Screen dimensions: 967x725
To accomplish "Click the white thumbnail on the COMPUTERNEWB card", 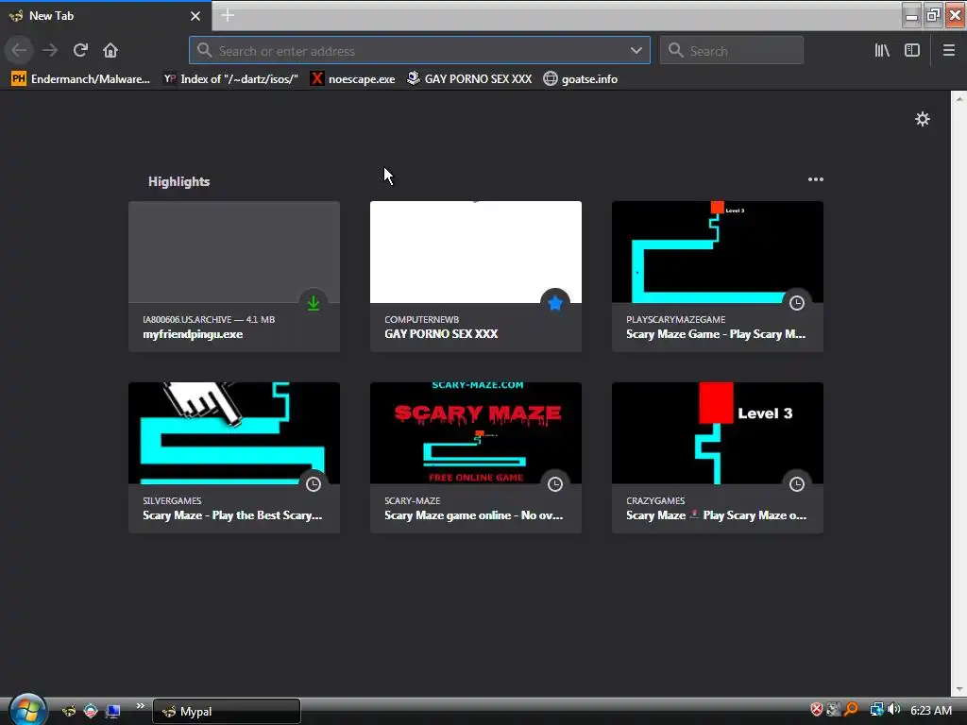I will 476,251.
